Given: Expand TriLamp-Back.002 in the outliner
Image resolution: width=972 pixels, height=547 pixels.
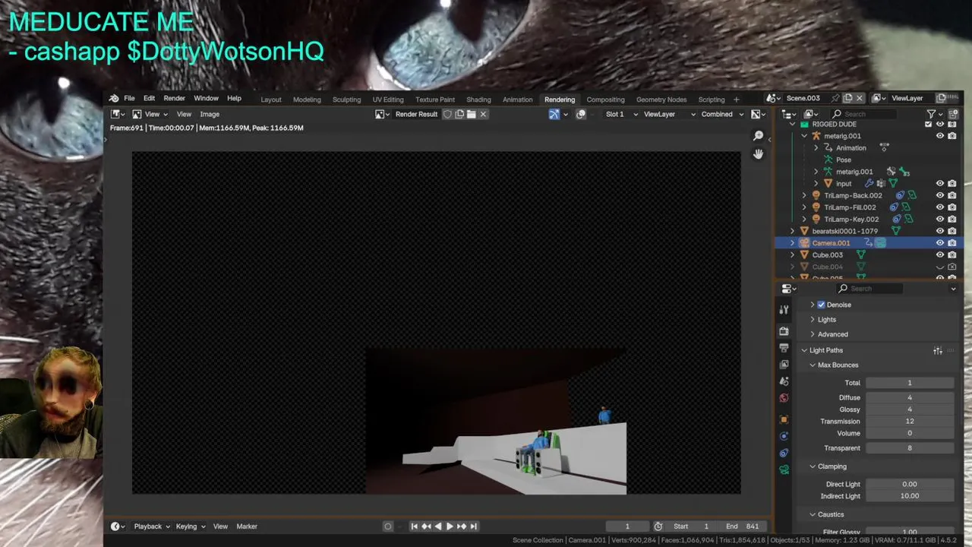Looking at the screenshot, I should 804,195.
